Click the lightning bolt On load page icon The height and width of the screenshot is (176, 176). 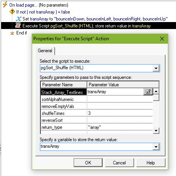click(x=5, y=5)
